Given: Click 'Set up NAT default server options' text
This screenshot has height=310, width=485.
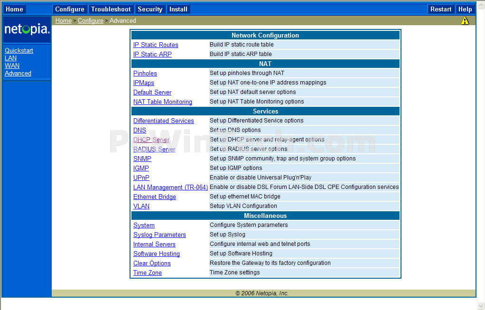Looking at the screenshot, I should tap(253, 92).
